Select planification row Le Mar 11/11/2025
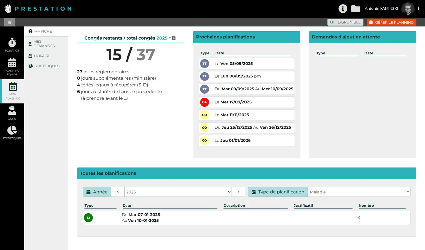 (x=246, y=115)
